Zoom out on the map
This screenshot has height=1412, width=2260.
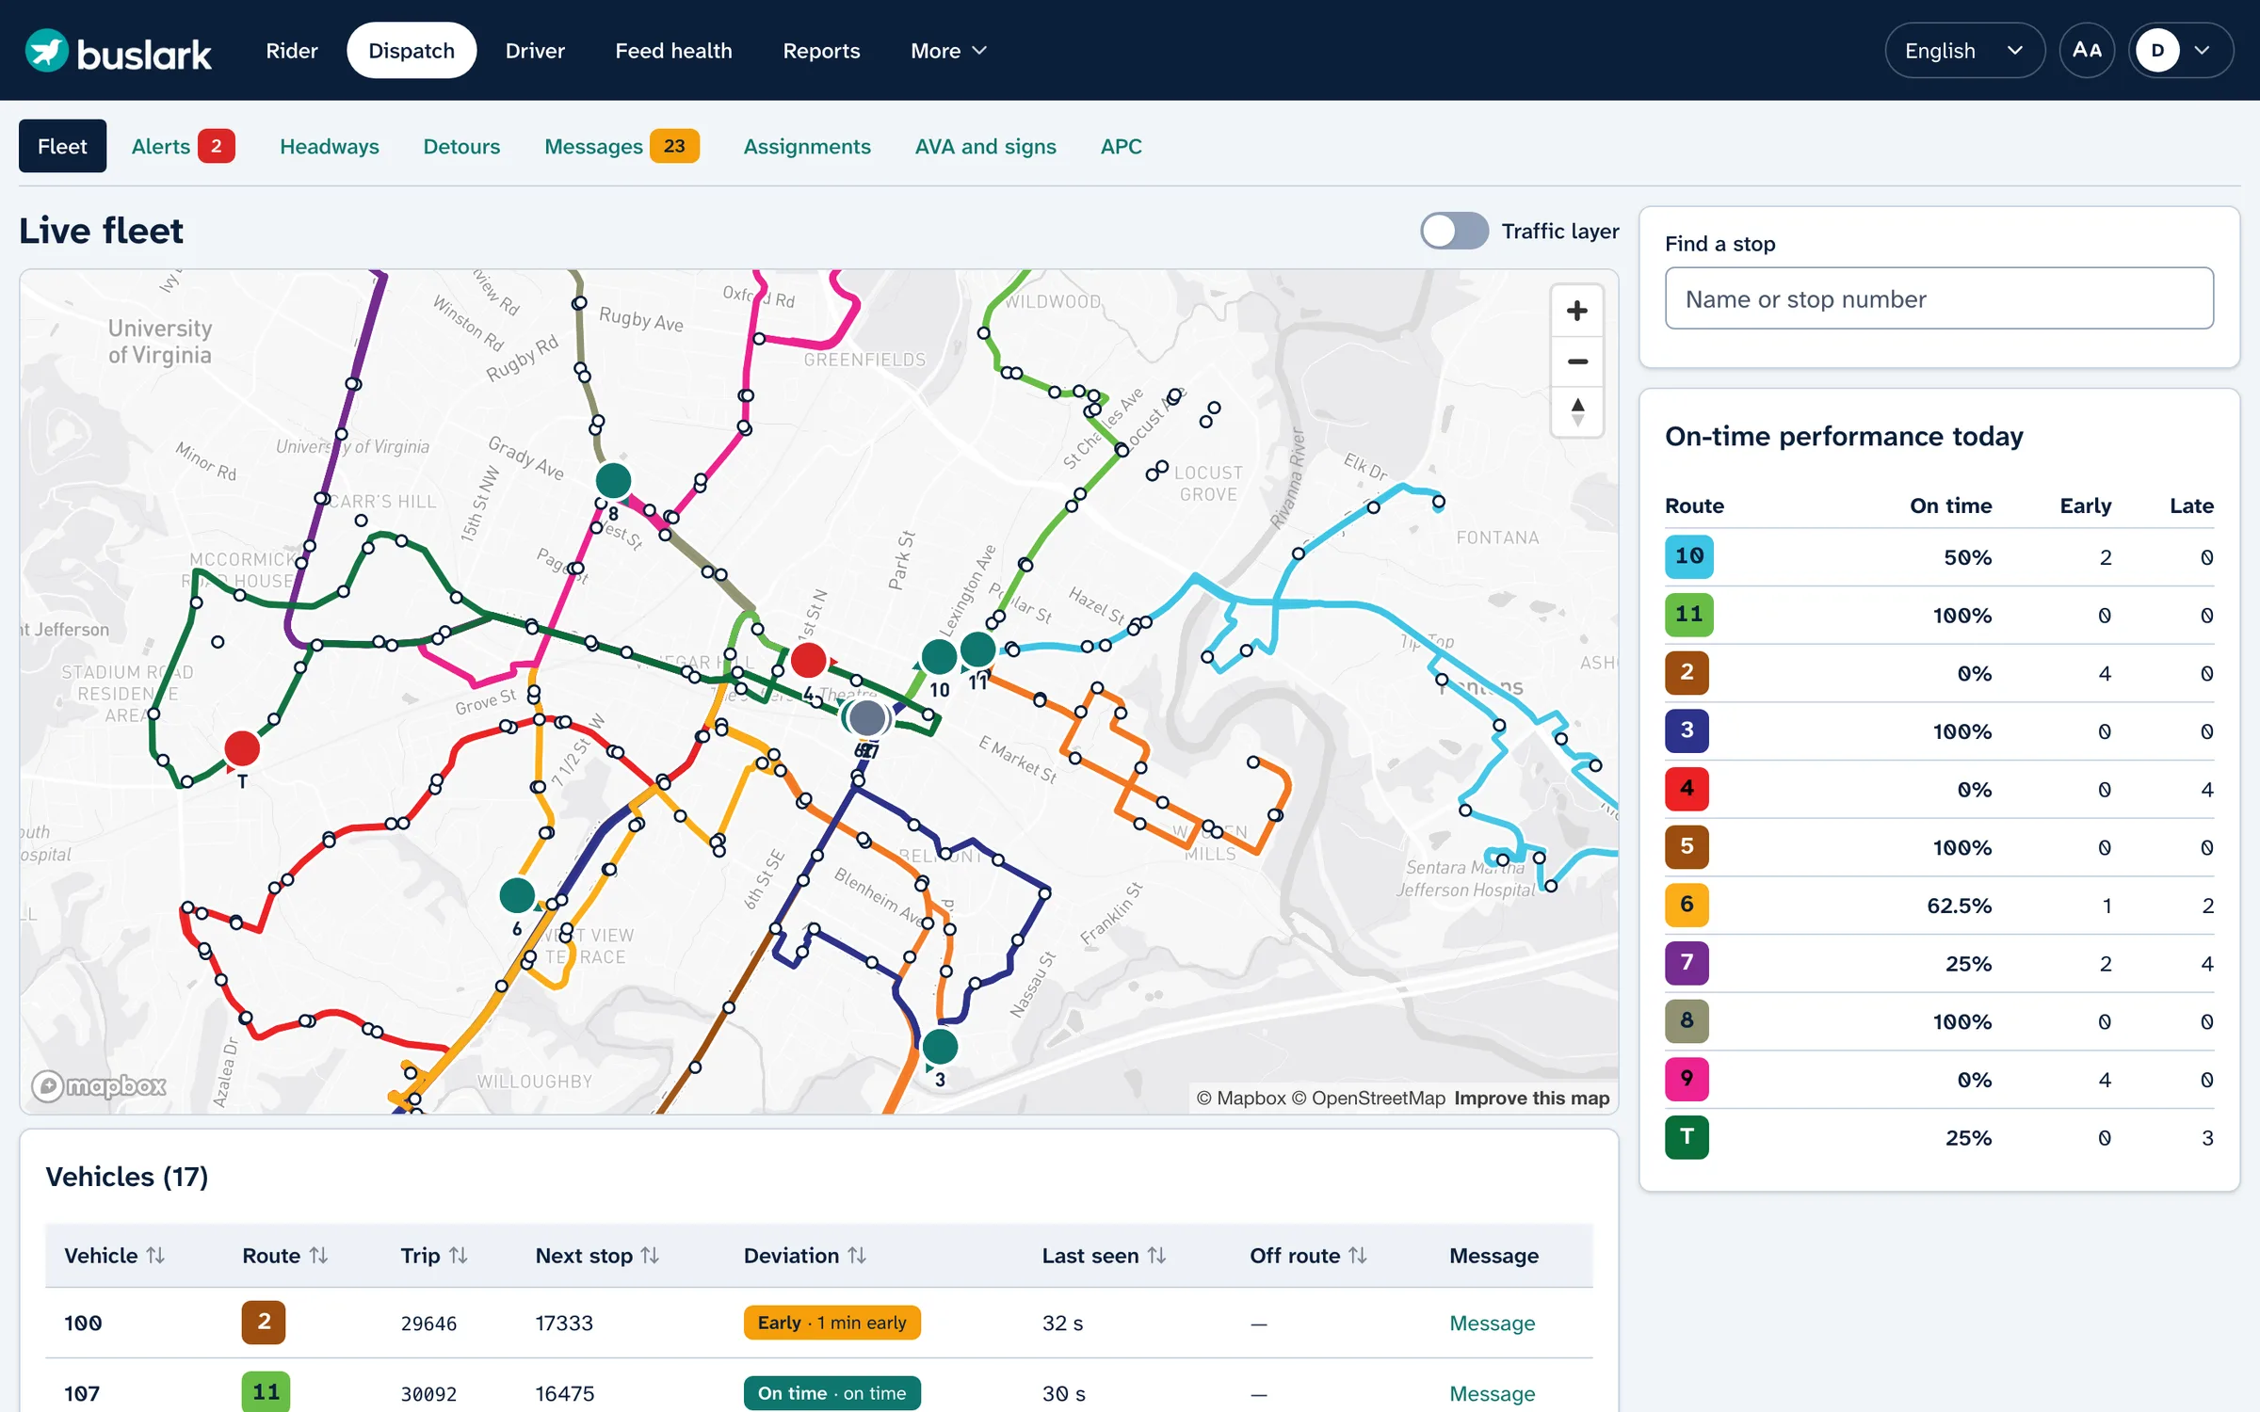1577,361
